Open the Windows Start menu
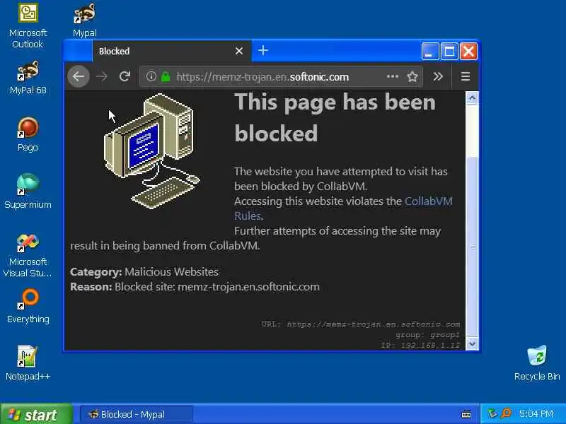 tap(36, 414)
